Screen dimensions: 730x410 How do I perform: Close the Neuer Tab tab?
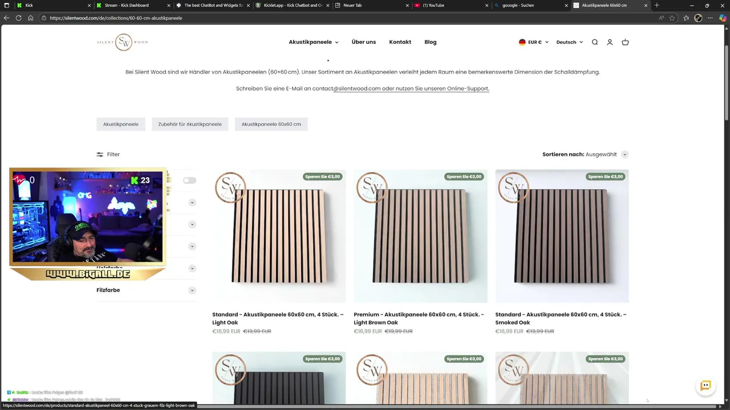407,5
